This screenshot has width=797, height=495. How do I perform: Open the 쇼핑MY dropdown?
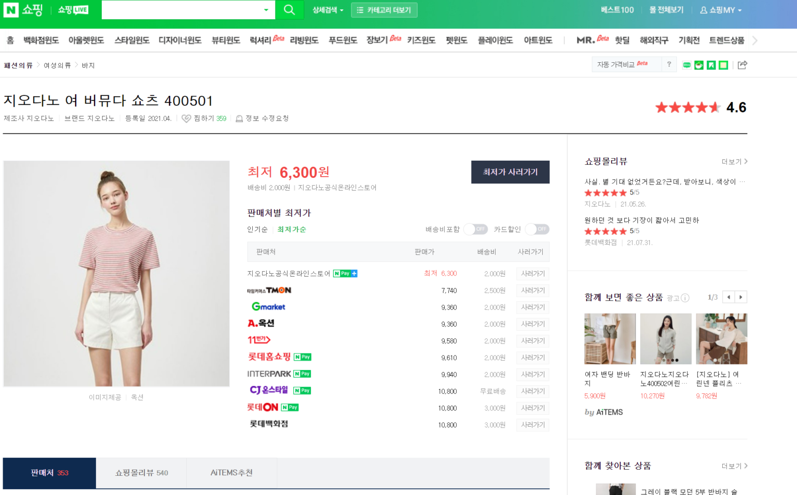tap(721, 9)
